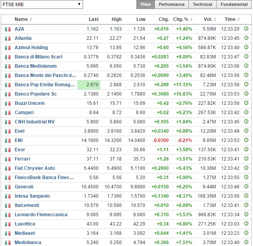Click the clock icon in Exor row
The width and height of the screenshot is (253, 246).
coord(246,149)
